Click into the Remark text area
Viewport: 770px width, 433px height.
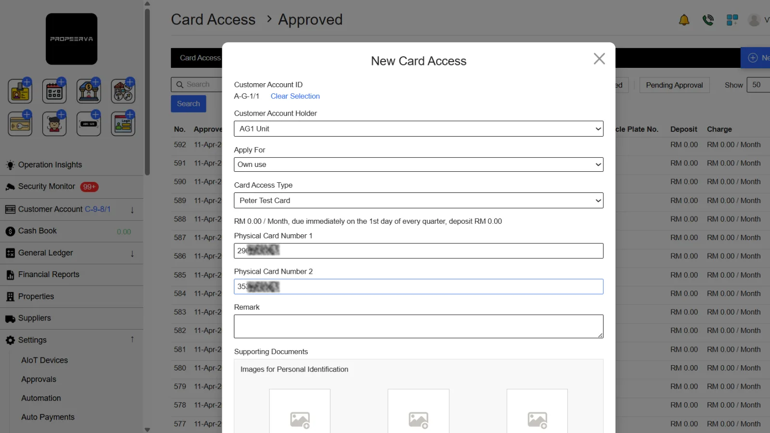pyautogui.click(x=419, y=327)
